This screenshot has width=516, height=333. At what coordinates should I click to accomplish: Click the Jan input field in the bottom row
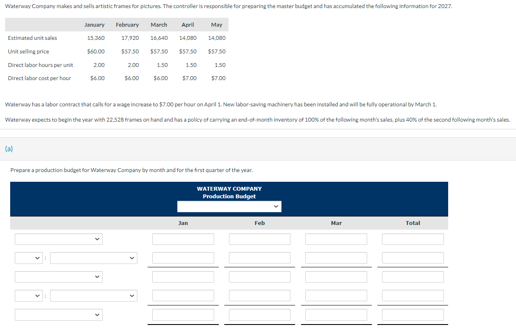[x=183, y=314]
